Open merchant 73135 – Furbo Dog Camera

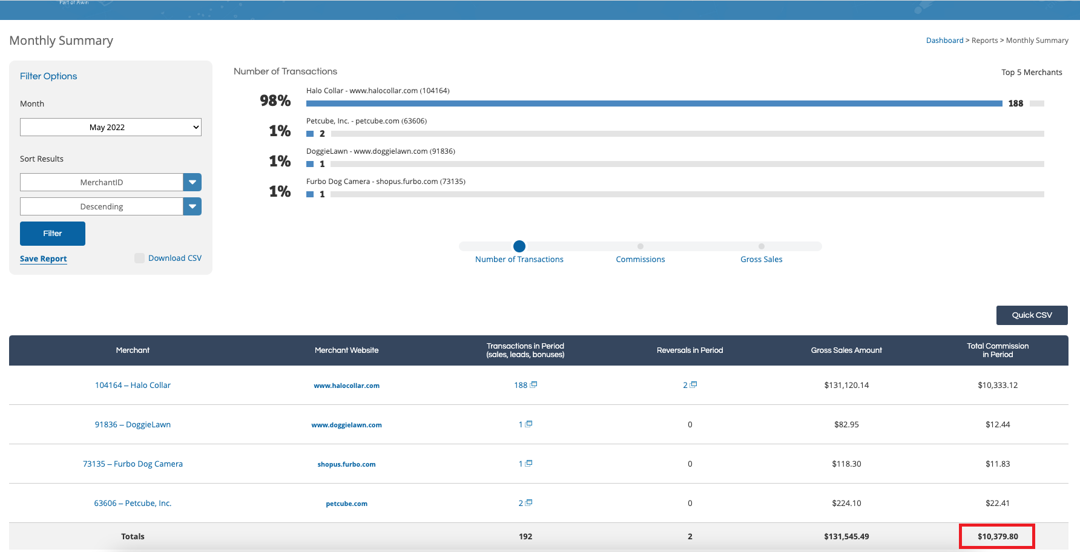pos(133,464)
